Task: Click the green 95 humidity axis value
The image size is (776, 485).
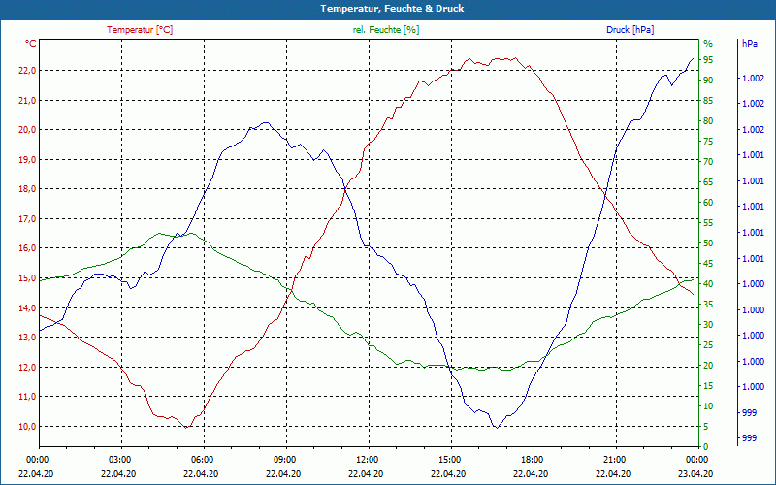Action: [708, 60]
